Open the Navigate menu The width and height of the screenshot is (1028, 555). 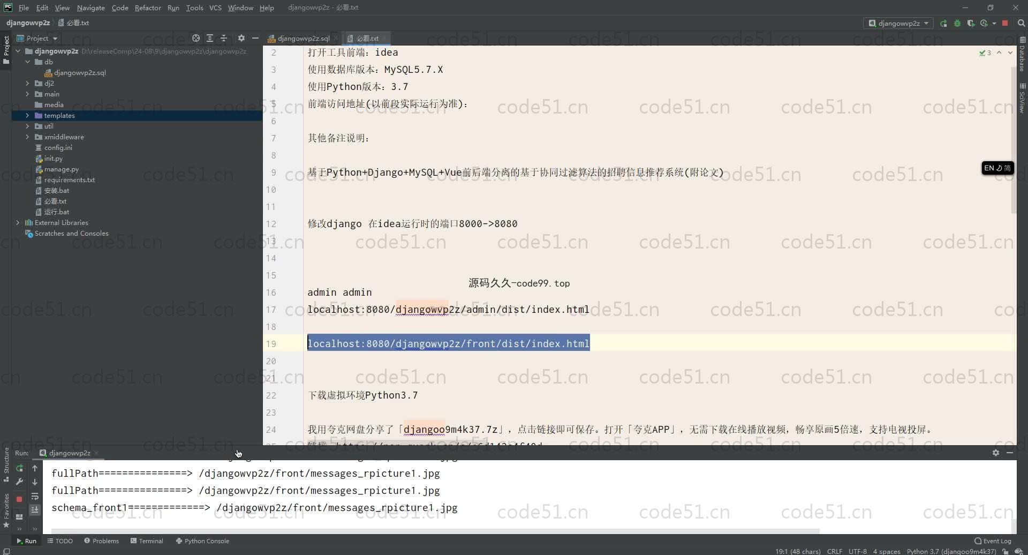click(x=90, y=7)
